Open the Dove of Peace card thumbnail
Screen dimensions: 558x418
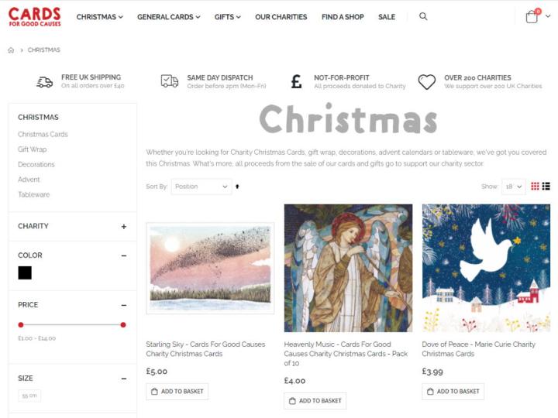click(x=486, y=268)
